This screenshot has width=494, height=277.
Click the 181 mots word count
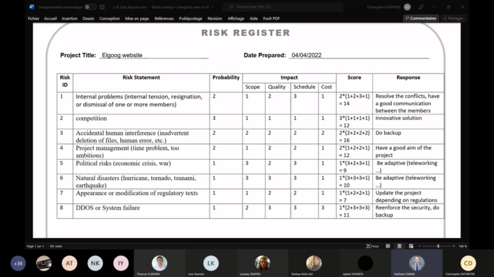[56, 246]
